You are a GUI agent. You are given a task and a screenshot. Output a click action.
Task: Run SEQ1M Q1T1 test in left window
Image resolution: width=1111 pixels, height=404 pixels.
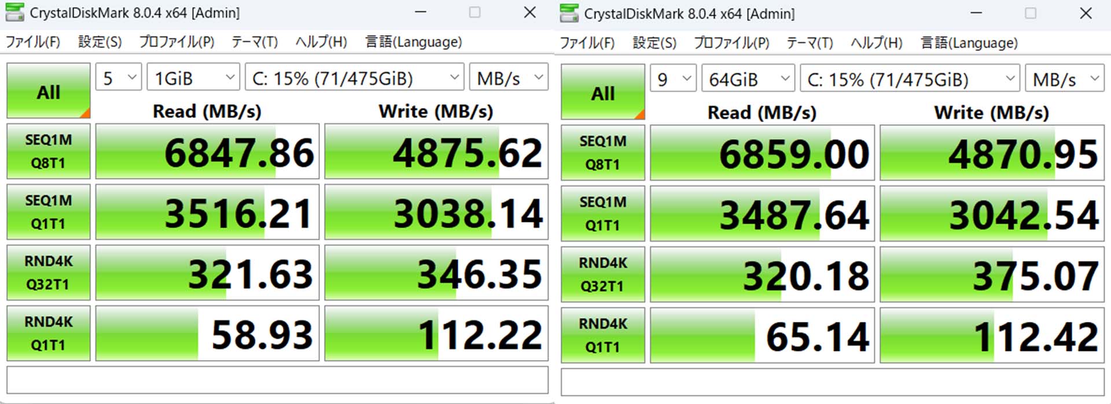(49, 212)
